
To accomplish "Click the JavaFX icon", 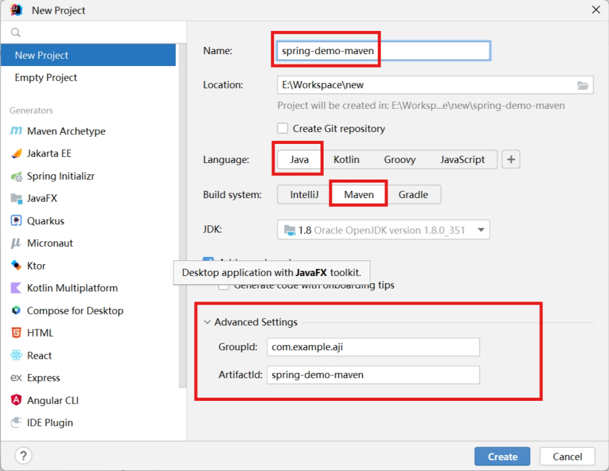I will 16,199.
